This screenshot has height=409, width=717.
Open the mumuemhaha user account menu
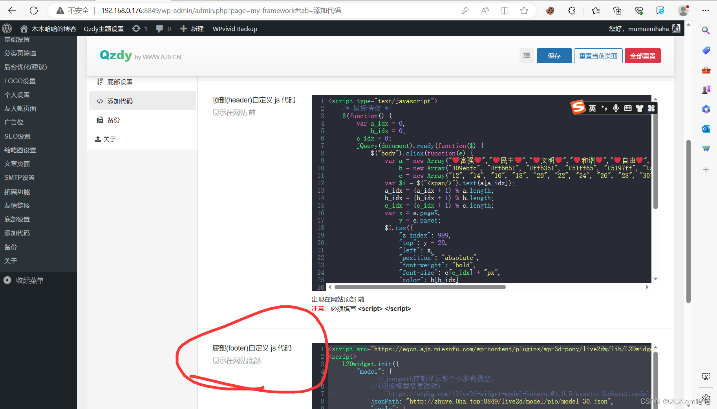pyautogui.click(x=644, y=29)
